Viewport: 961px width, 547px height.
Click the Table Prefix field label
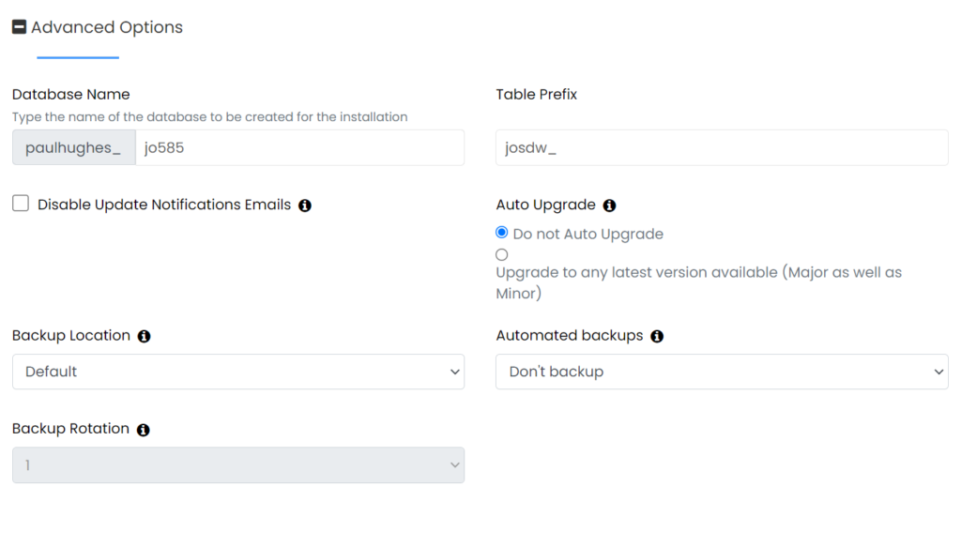pyautogui.click(x=536, y=95)
